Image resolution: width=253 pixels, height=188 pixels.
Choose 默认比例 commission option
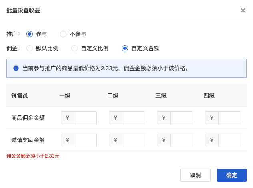click(29, 48)
